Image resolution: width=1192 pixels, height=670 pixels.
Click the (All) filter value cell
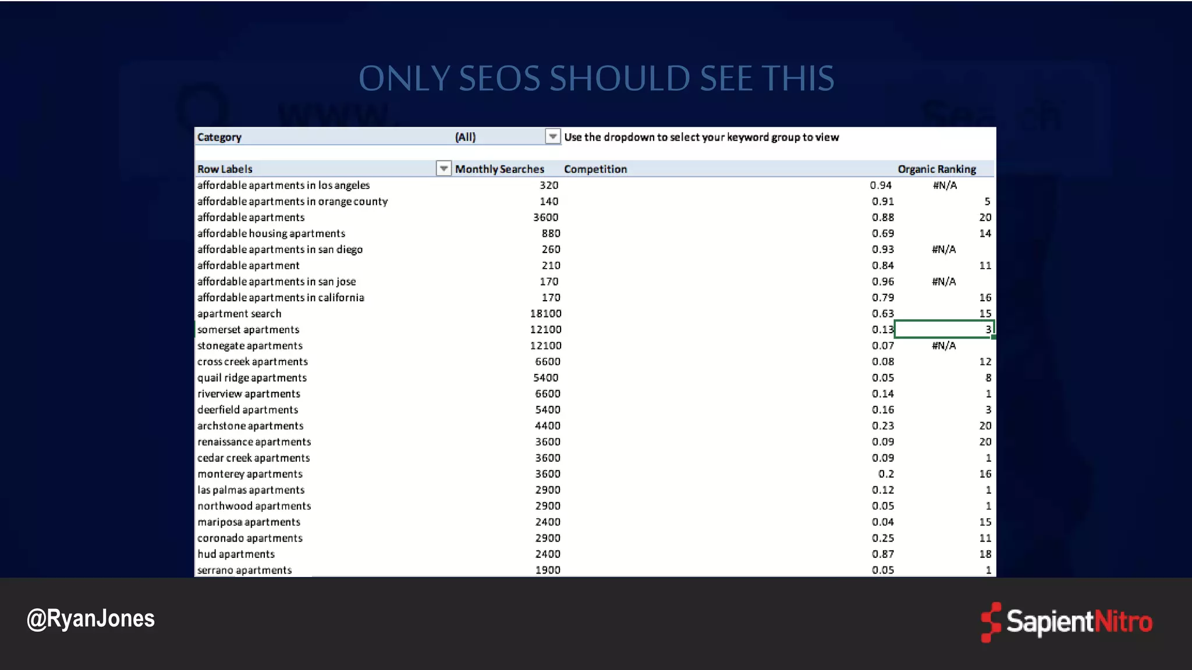465,137
